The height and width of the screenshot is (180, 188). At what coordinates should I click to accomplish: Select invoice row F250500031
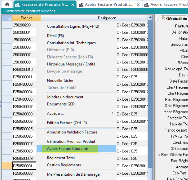pos(24,166)
